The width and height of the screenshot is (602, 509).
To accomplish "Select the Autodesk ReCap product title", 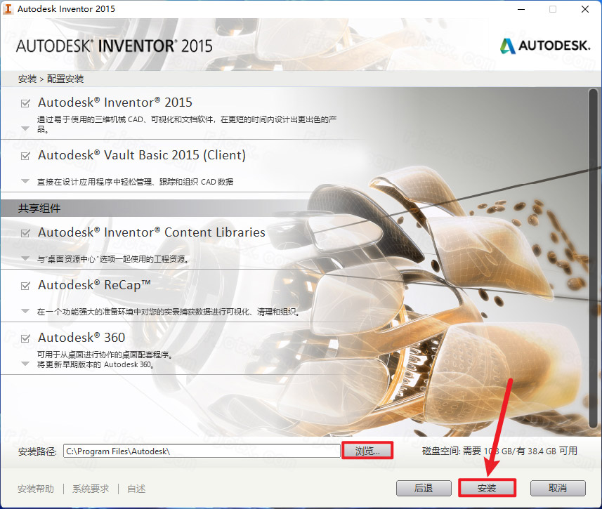I will pos(94,285).
